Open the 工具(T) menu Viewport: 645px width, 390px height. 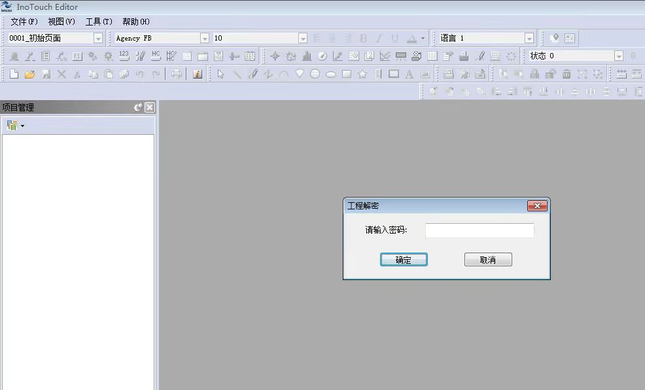point(99,22)
